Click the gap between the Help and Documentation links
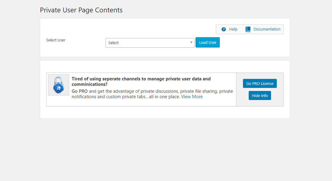Screen dimensions: 332x181 [x=241, y=29]
